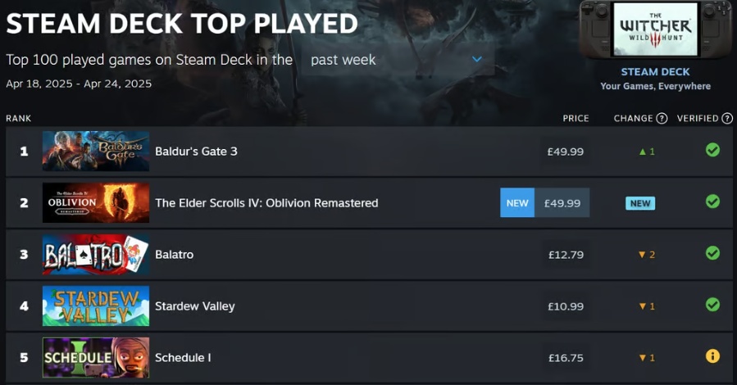The width and height of the screenshot is (737, 385).
Task: Expand the dropdown using the blue chevron
Action: pos(477,59)
